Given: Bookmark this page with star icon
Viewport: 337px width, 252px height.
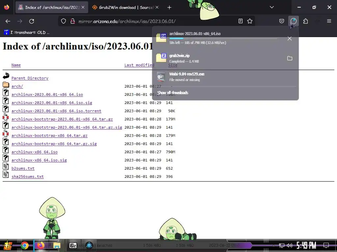Looking at the screenshot, I should pos(250,21).
